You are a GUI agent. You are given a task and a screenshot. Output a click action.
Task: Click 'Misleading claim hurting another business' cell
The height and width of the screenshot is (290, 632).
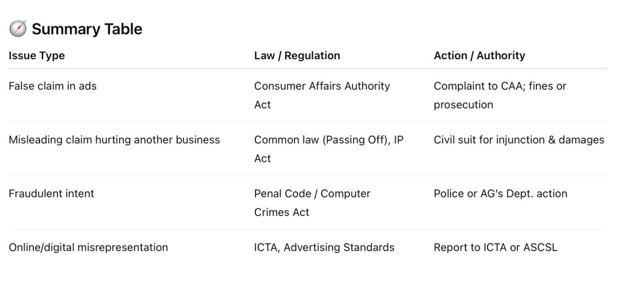coord(114,140)
